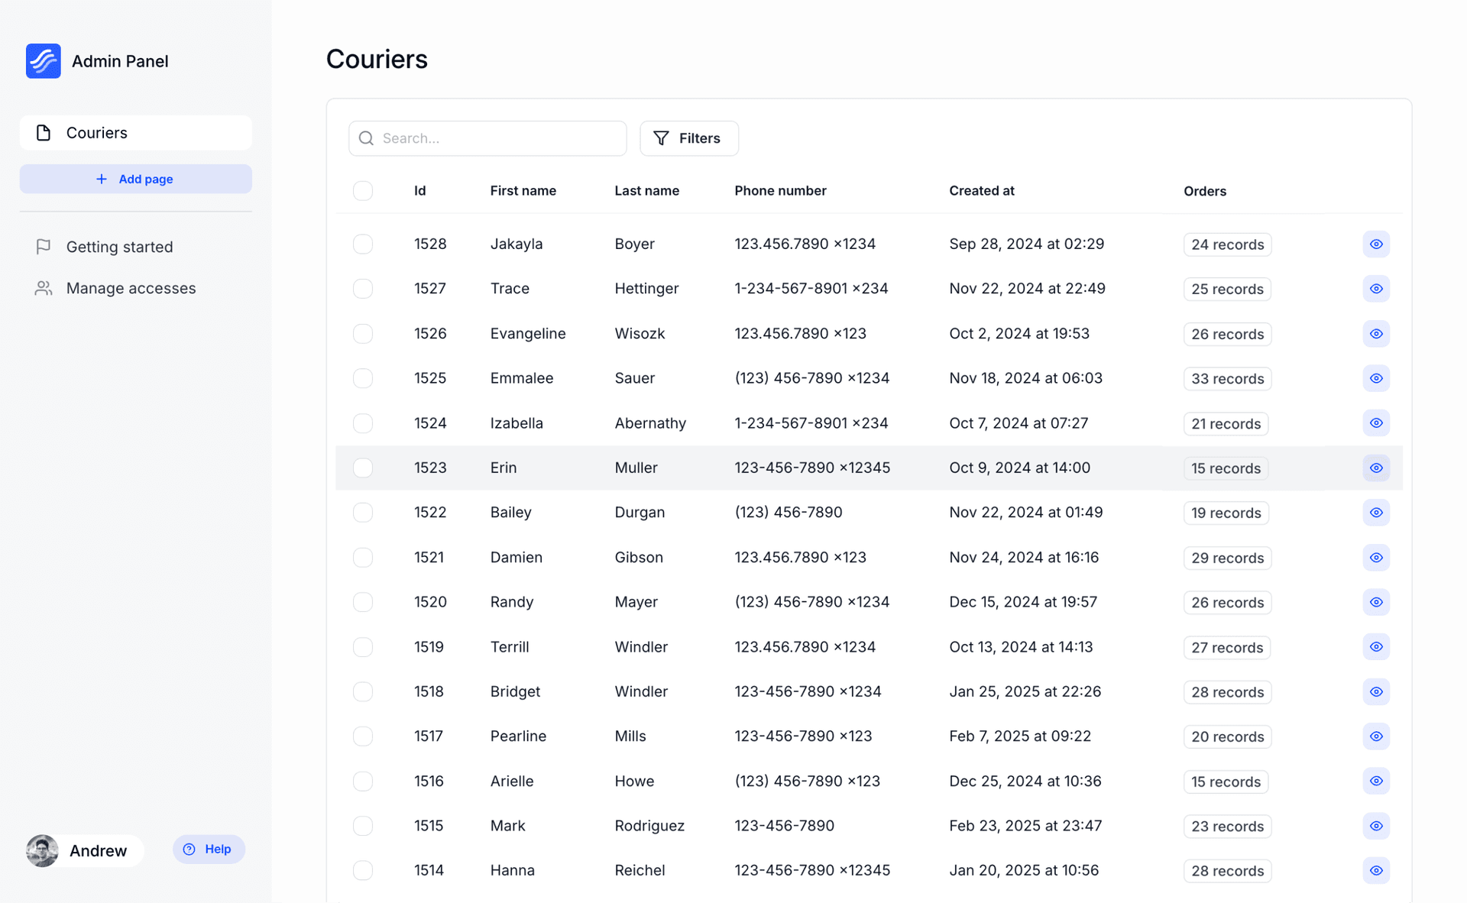Sort by the Id column header
The image size is (1467, 903).
tap(419, 191)
